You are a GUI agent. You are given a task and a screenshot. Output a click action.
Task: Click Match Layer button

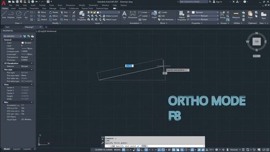point(110,19)
